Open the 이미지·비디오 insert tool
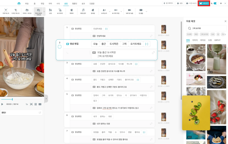Screen dimensions: 228x144 pyautogui.click(x=27, y=11)
